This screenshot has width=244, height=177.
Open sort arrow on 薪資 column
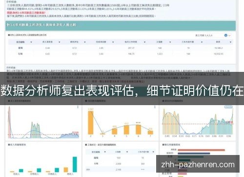tap(230, 42)
